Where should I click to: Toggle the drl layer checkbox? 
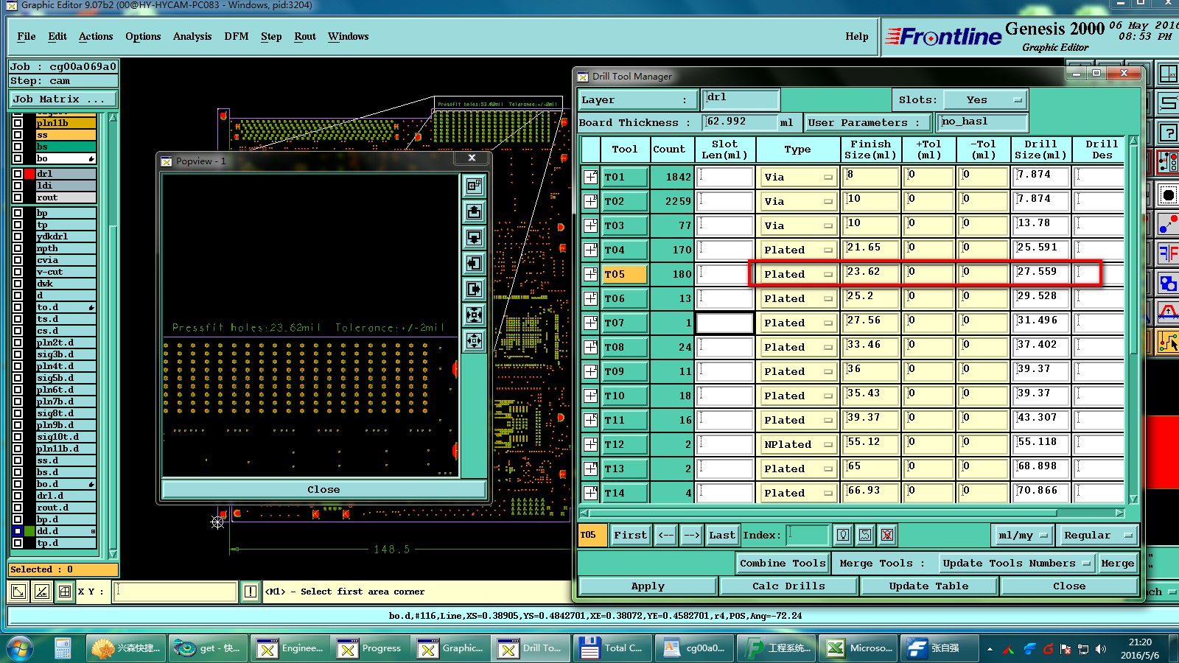18,174
